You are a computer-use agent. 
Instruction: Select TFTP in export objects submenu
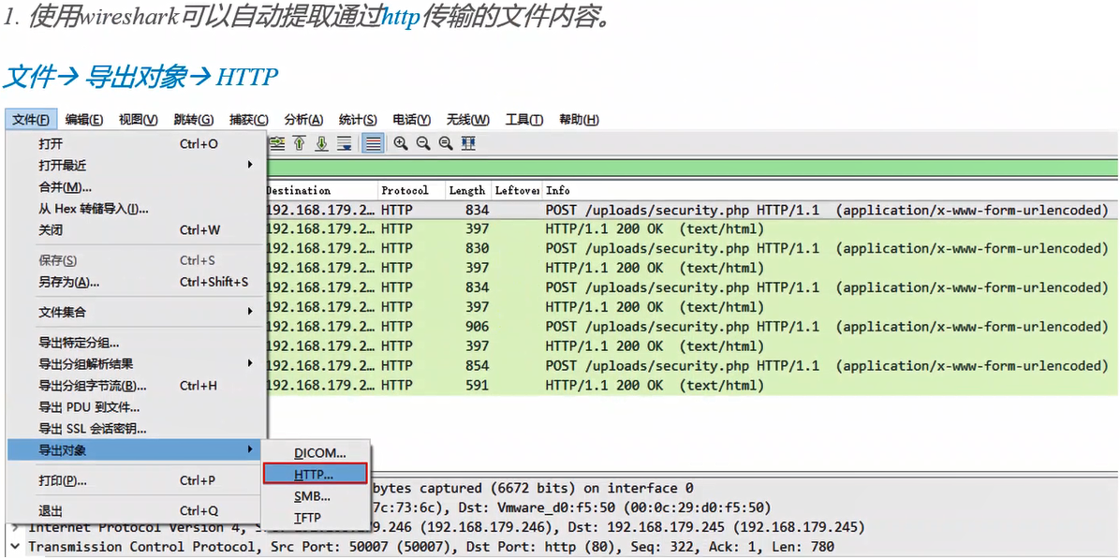pos(316,518)
